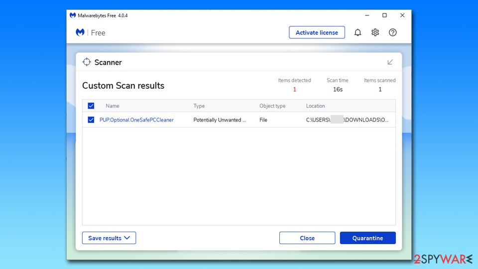Minimize the Malwarebytes window
This screenshot has width=478, height=269.
(x=367, y=15)
